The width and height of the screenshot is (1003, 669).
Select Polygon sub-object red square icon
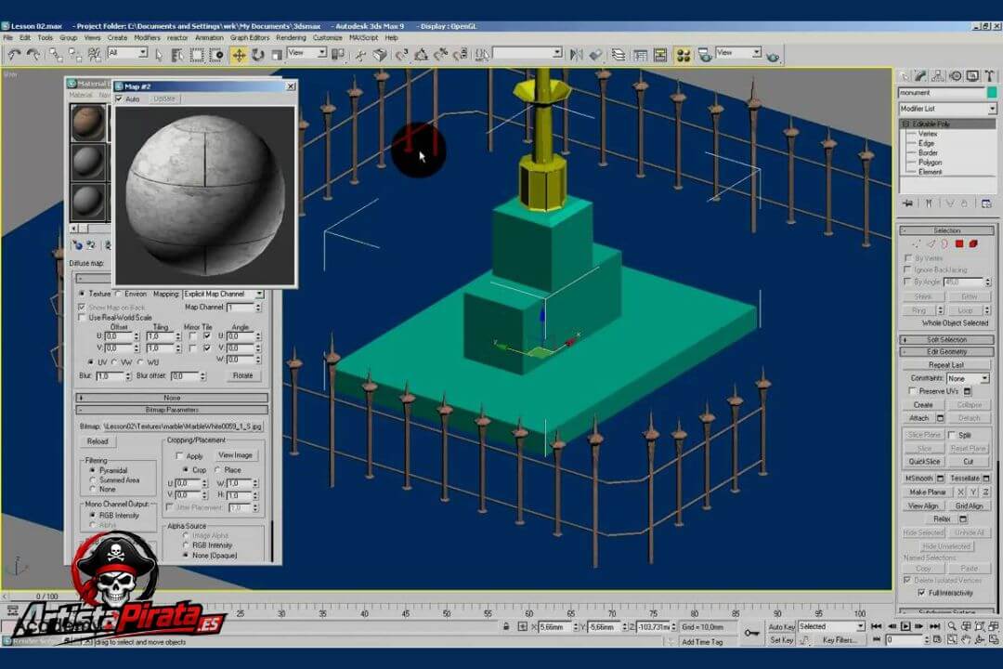pos(958,244)
